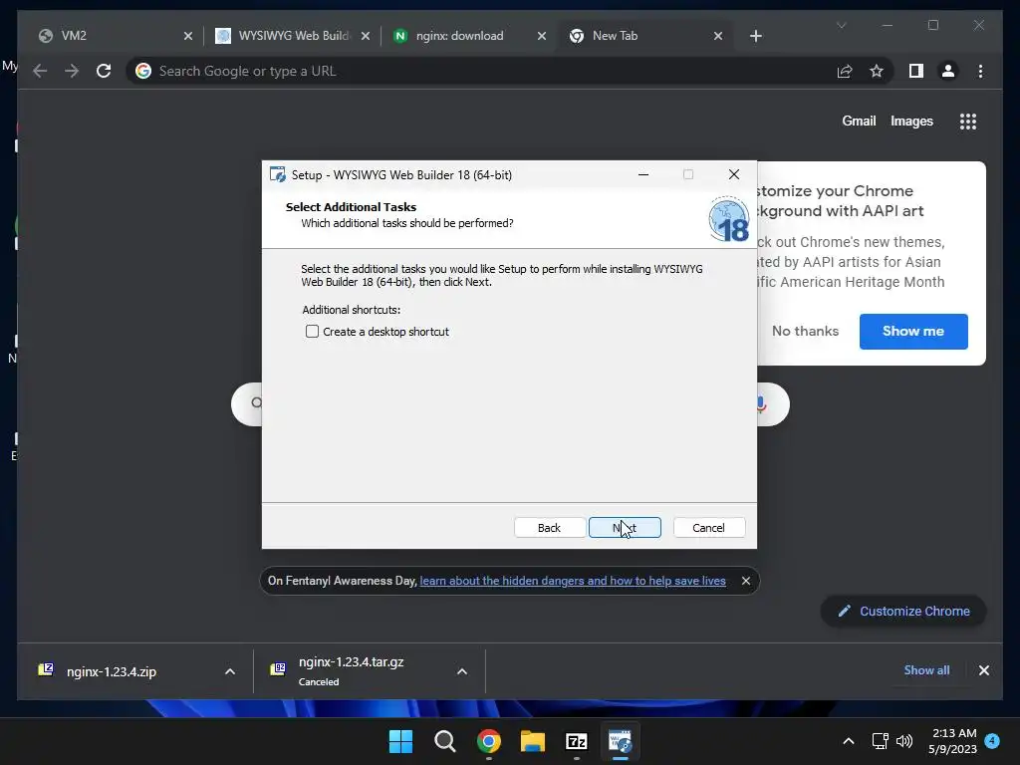
Task: Close the Setup wizard window
Action: [x=734, y=174]
